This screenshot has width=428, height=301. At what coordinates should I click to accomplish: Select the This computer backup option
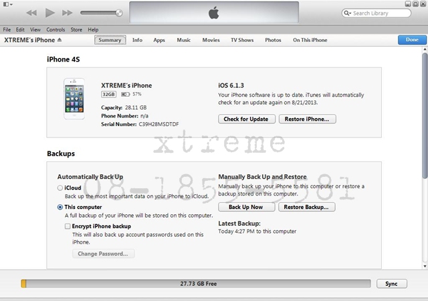pos(61,208)
